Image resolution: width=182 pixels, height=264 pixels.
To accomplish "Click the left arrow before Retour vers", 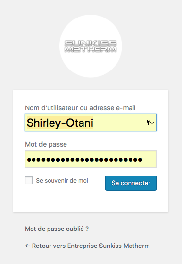I will coord(28,246).
